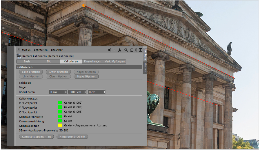Click the Linie löschen button
This screenshot has height=151, width=260.
coord(31,77)
